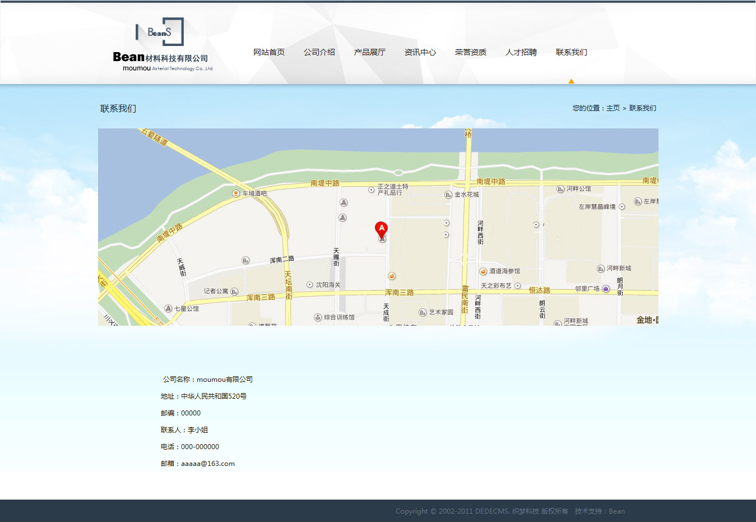
Task: Click the 织梦科技 footer link
Action: click(x=525, y=511)
